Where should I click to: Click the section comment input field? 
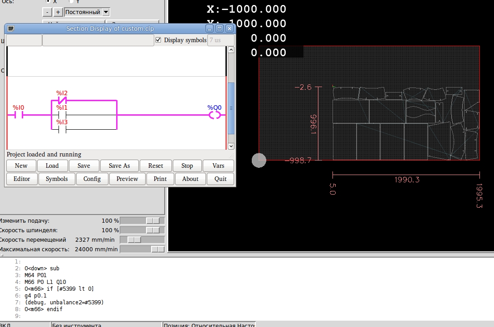(98, 40)
